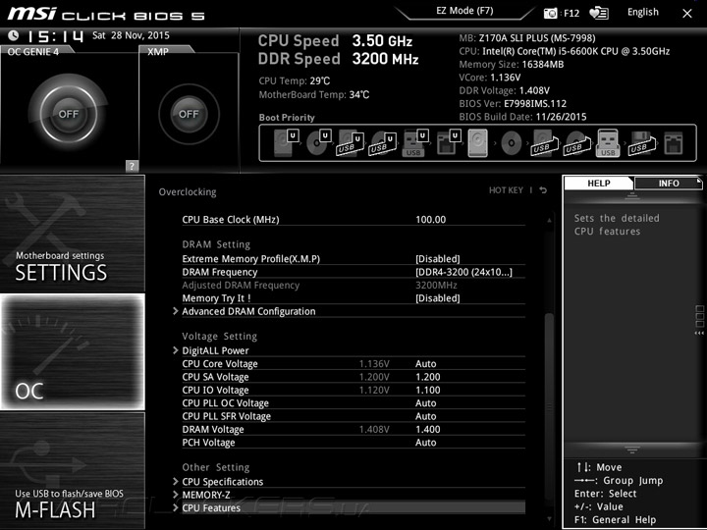Image resolution: width=707 pixels, height=530 pixels.
Task: Switch to the INFO tab
Action: pyautogui.click(x=669, y=183)
